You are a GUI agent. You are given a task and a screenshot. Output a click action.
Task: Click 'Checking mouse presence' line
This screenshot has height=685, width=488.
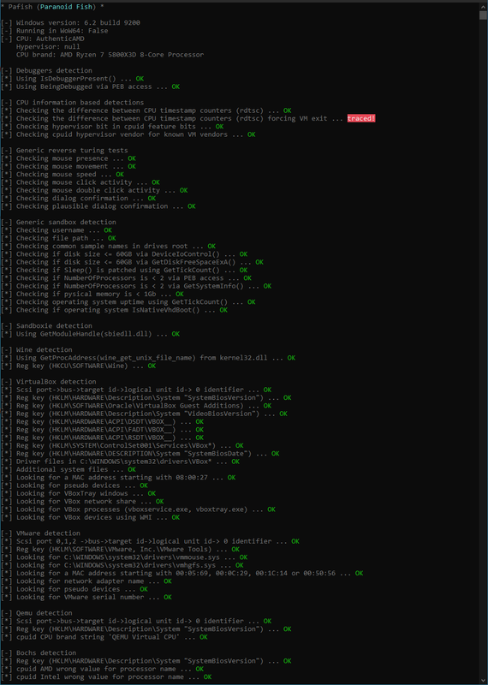click(68, 158)
